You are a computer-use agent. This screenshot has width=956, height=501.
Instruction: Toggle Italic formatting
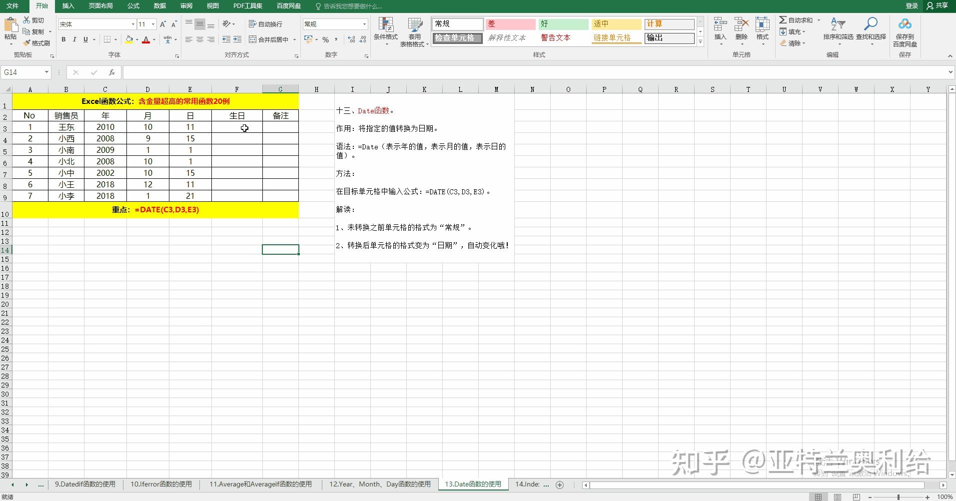point(74,39)
